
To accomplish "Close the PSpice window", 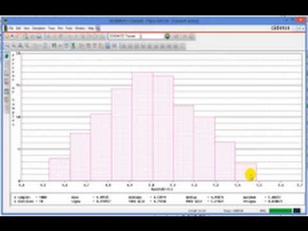I will click(300, 21).
